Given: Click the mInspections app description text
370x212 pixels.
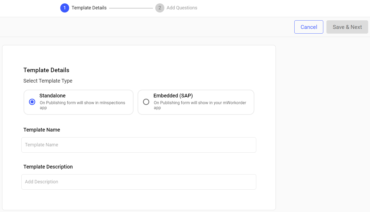Looking at the screenshot, I should [82, 105].
